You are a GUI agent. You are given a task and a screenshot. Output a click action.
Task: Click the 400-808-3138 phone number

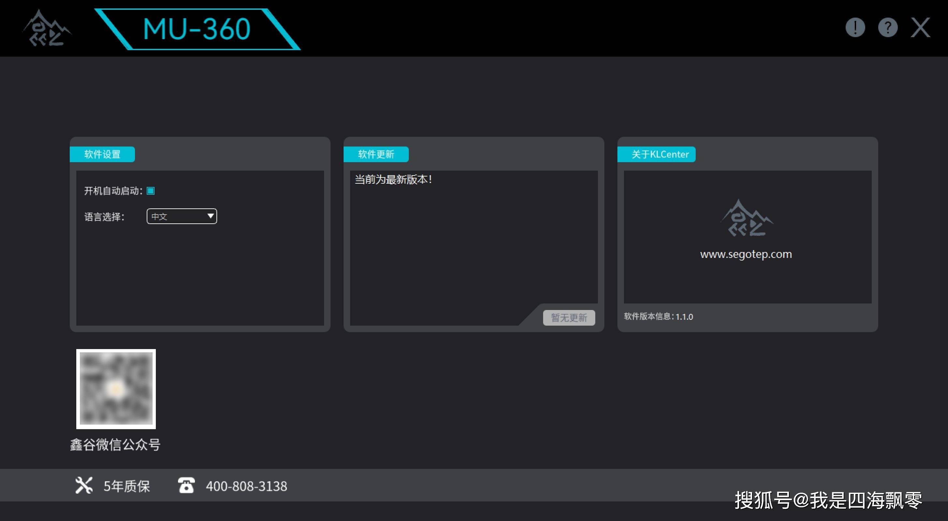click(x=246, y=486)
